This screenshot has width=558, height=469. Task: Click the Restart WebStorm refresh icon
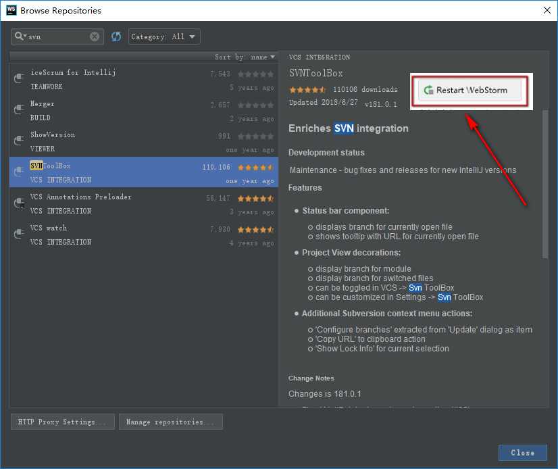point(428,91)
